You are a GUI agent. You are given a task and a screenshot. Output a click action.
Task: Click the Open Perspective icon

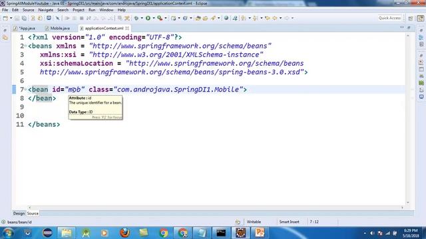pos(411,18)
